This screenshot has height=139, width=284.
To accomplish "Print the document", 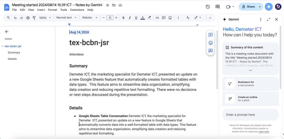I will (28, 18).
